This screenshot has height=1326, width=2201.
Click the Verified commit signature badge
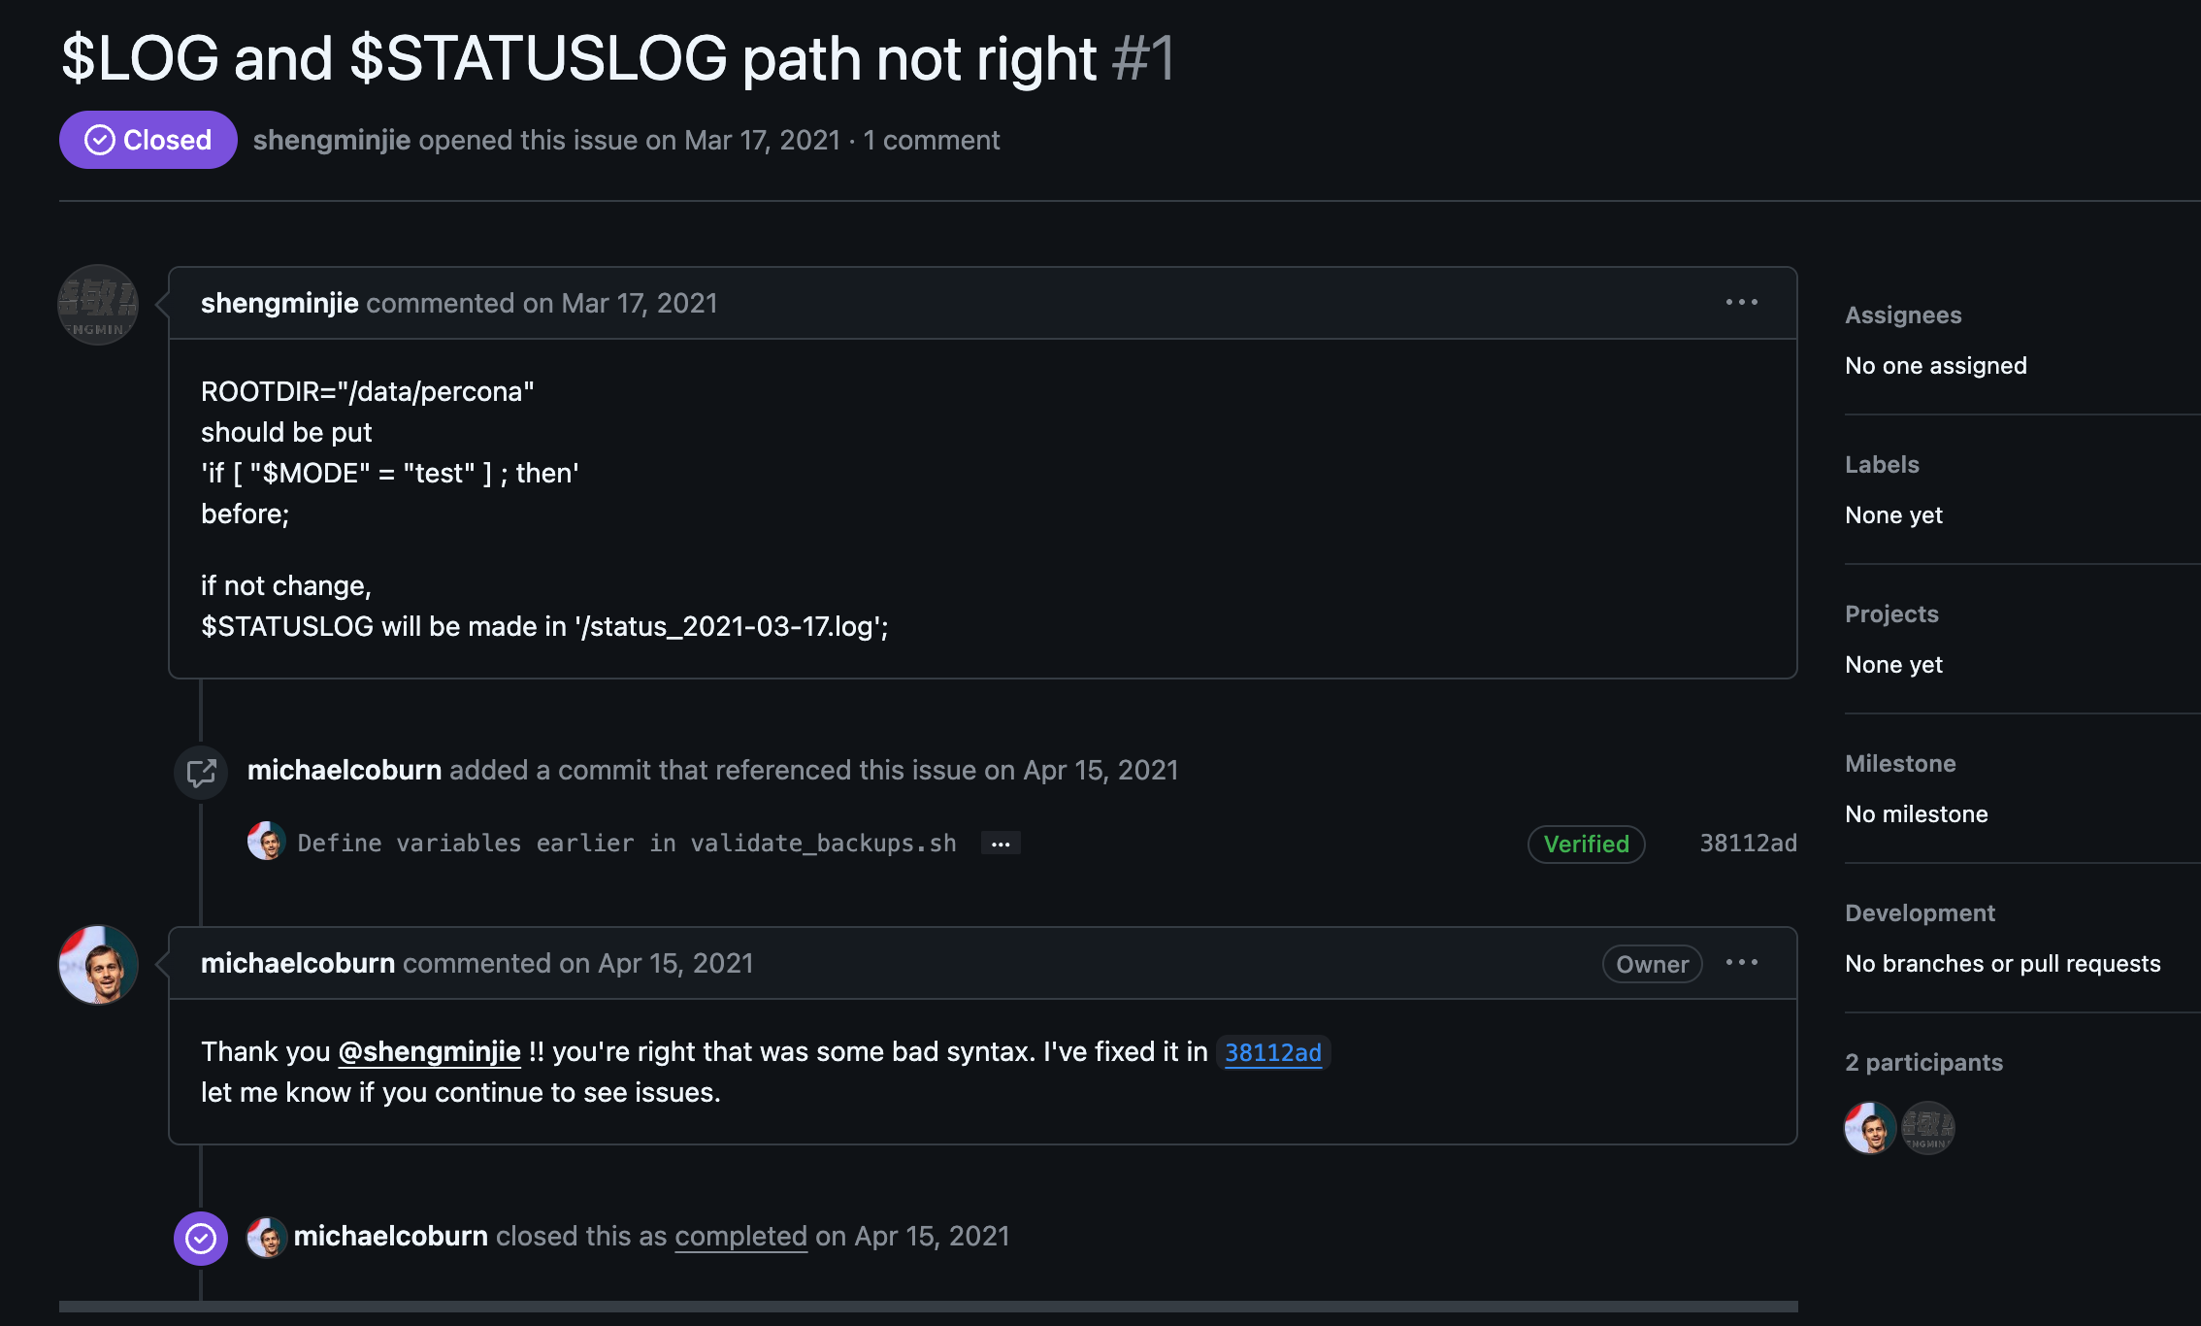[x=1586, y=844]
